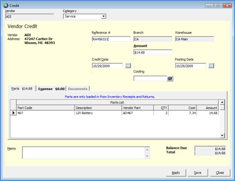Click the Cost column header
Image resolution: width=235 pixels, height=181 pixels.
(x=183, y=108)
